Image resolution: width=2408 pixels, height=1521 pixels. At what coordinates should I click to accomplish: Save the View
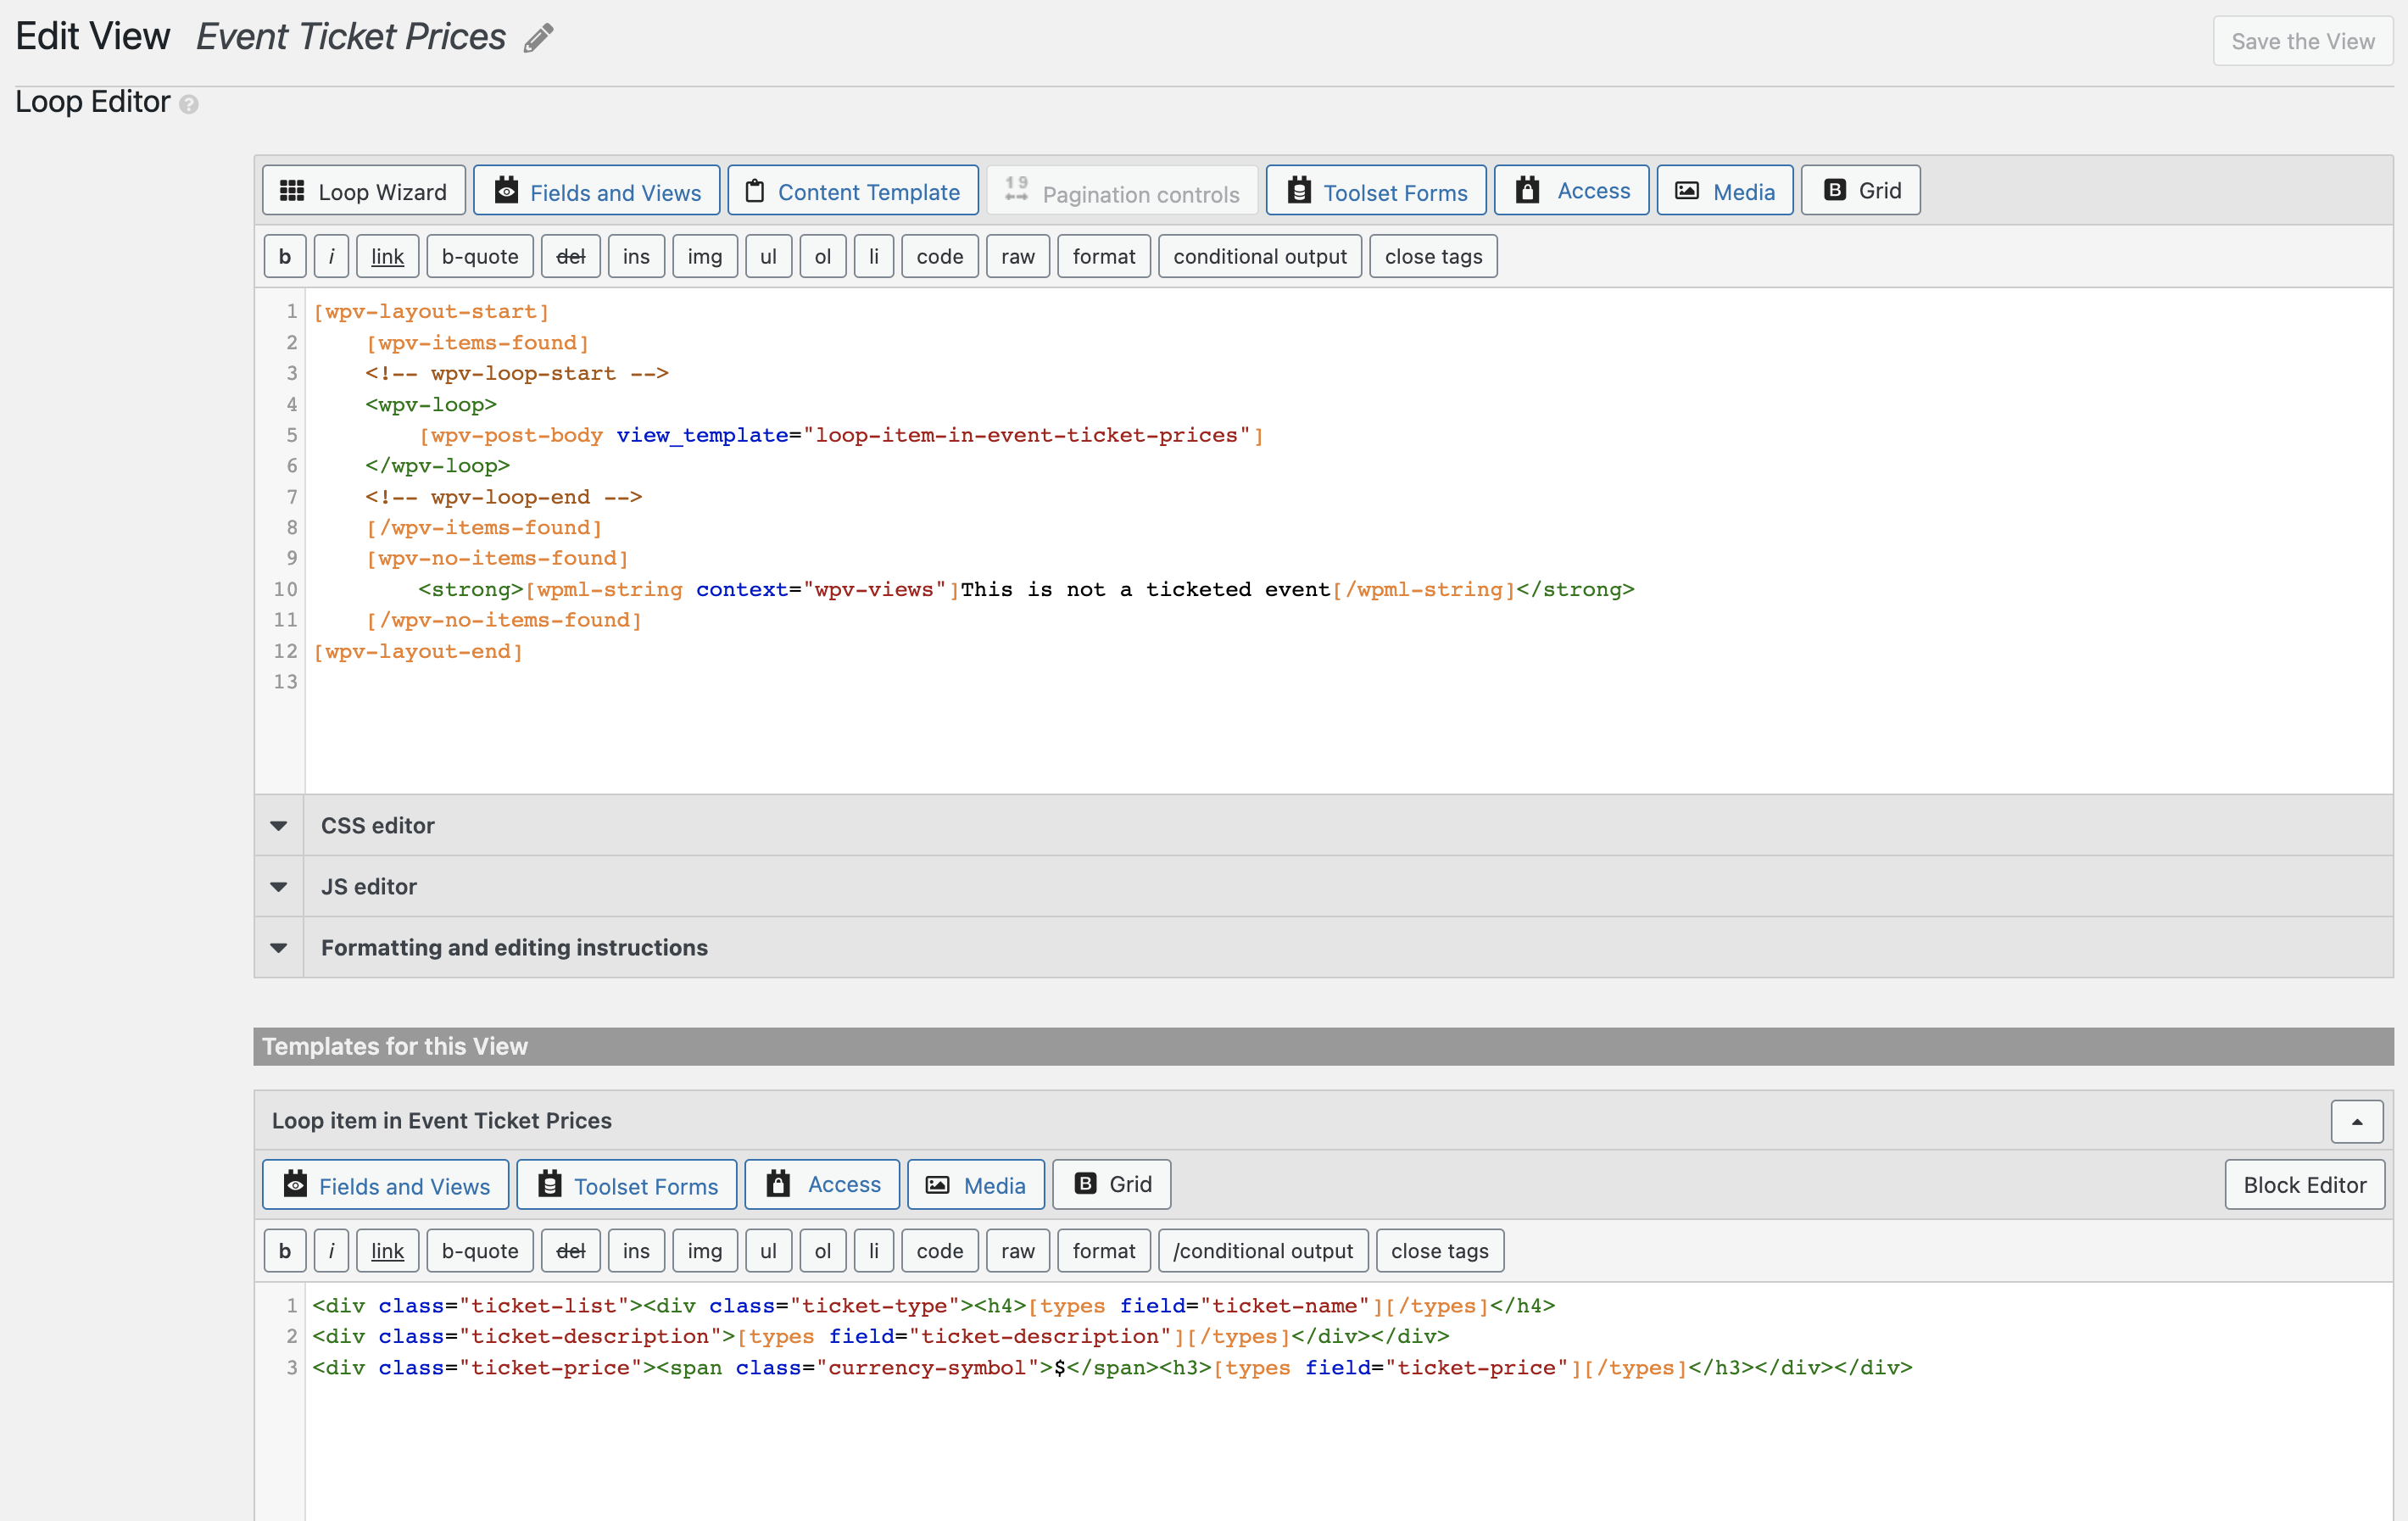click(x=2302, y=41)
